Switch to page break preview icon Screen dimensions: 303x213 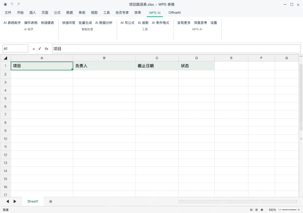262,210
